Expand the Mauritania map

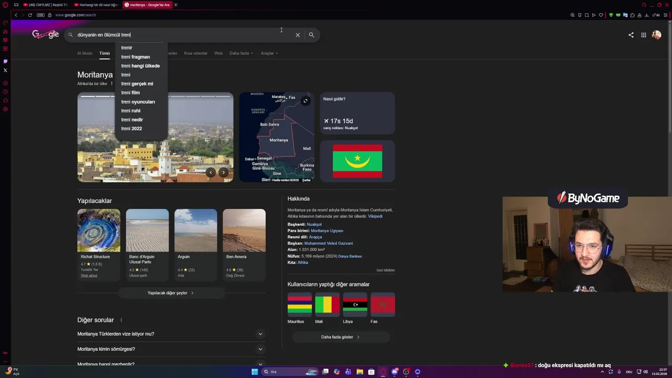[306, 101]
